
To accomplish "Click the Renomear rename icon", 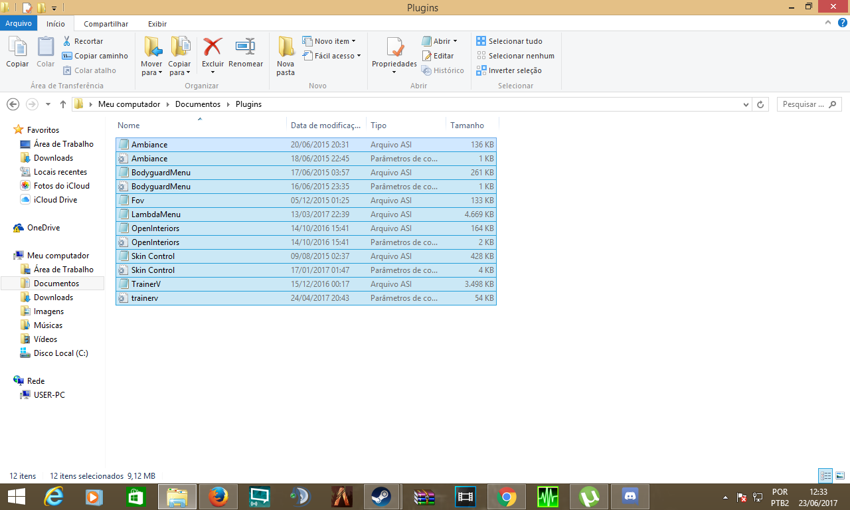I will tap(246, 47).
